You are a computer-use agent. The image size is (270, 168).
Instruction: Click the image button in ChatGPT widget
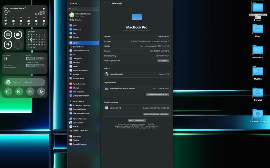(x=19, y=92)
